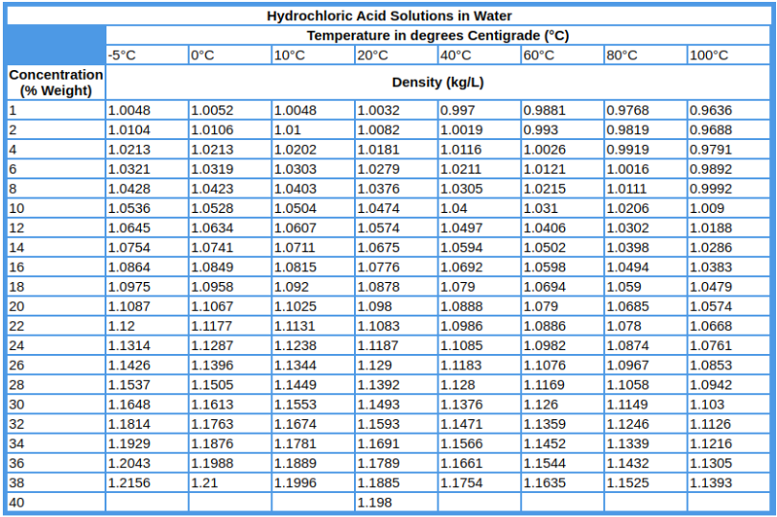Click the table title 'Hydrochloric Acid Solutions in Water'
The image size is (777, 517).
pos(388,15)
